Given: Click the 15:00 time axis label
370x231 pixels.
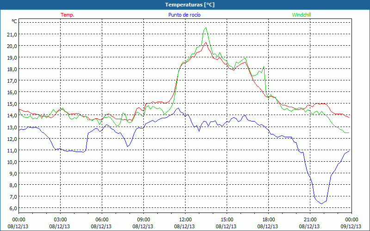Looking at the screenshot, I should tap(227, 220).
